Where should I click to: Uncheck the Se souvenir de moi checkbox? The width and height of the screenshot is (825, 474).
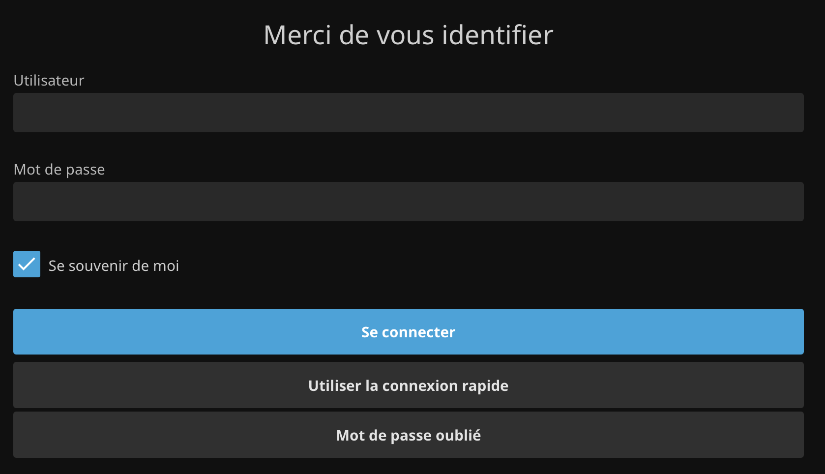coord(27,264)
